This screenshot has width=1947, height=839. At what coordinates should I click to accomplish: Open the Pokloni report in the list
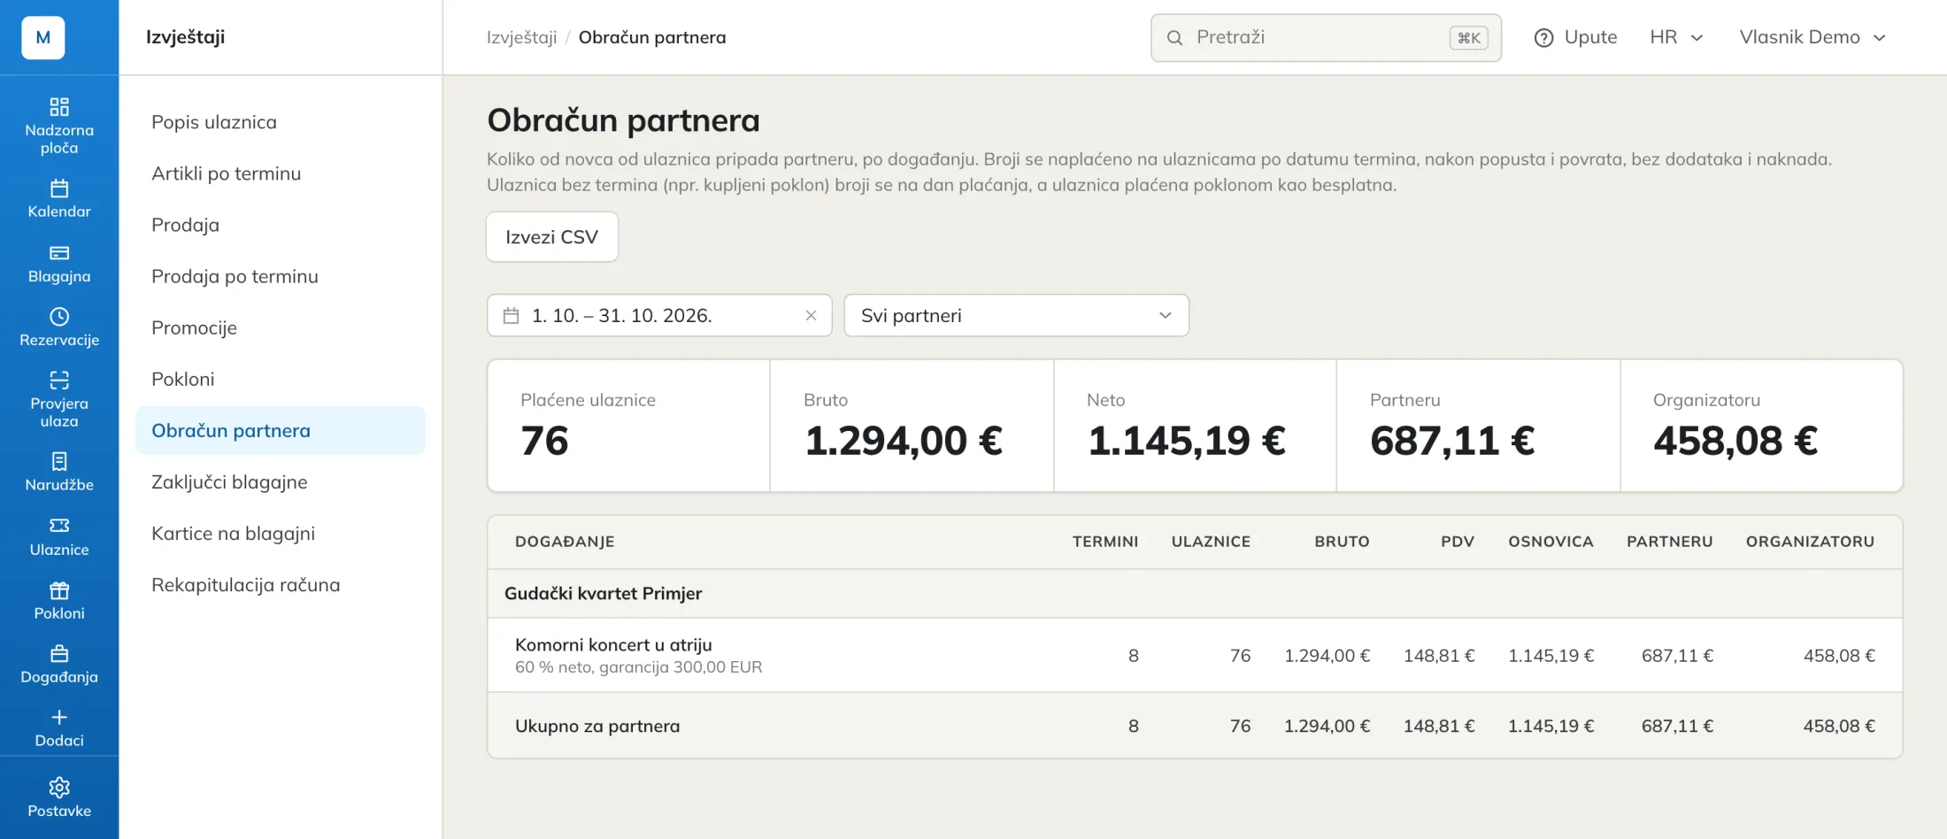(281, 379)
